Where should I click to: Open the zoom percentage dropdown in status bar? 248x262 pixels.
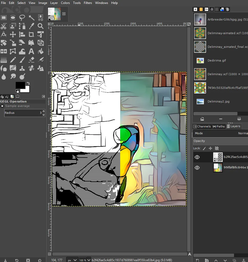(85, 260)
